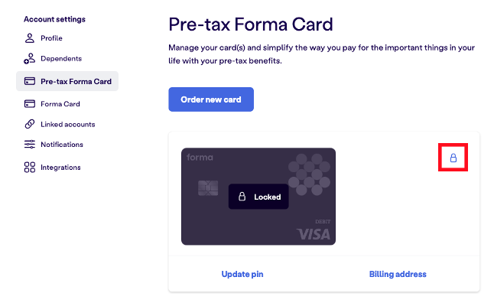Click the Order new card button
The width and height of the screenshot is (494, 303).
pyautogui.click(x=211, y=99)
